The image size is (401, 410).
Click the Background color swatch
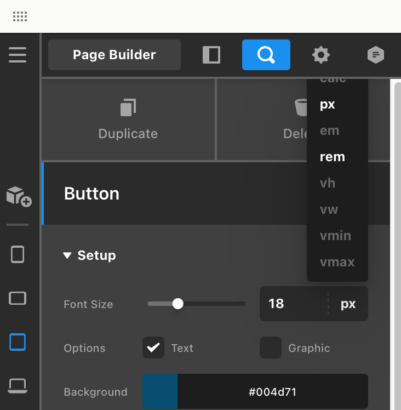pos(160,392)
